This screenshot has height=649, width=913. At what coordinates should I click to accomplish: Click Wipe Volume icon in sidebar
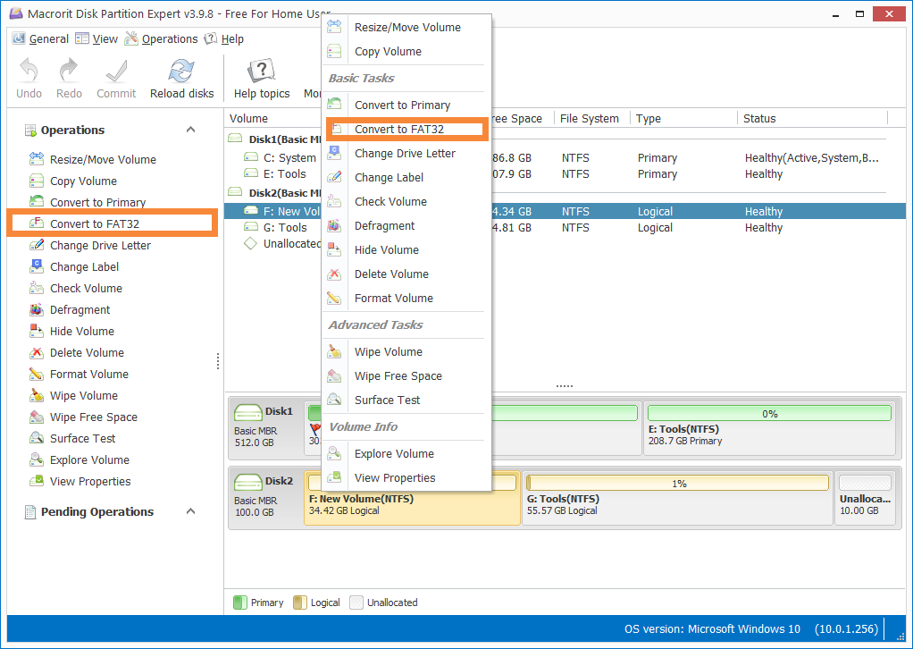click(x=36, y=395)
